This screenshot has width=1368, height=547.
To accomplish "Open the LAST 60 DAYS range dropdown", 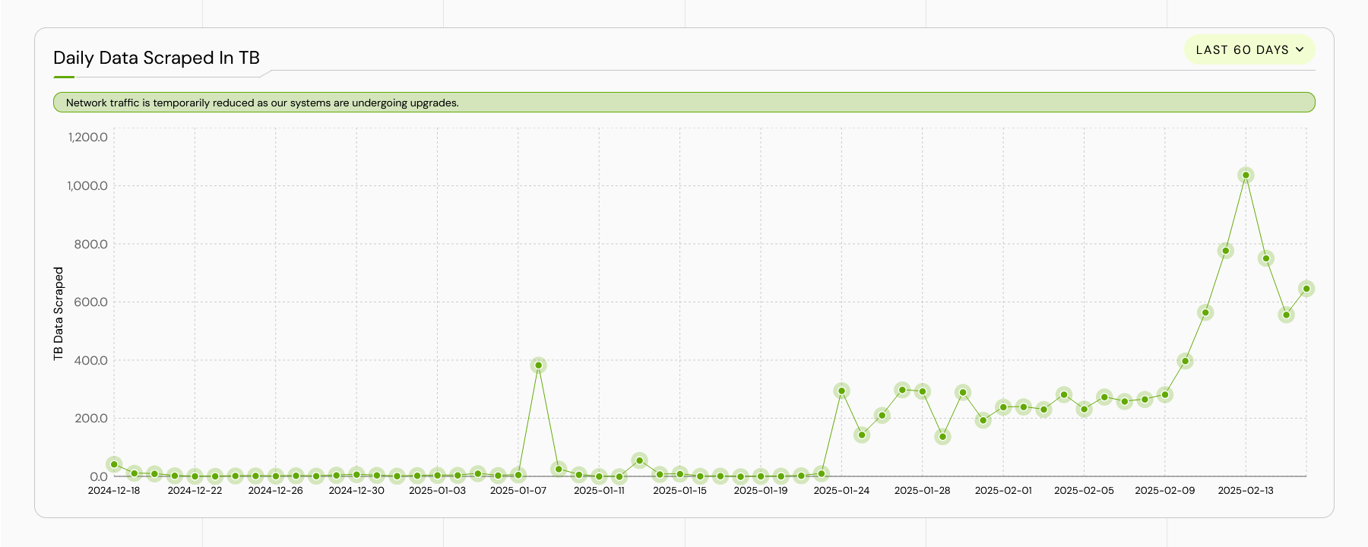I will click(1249, 49).
